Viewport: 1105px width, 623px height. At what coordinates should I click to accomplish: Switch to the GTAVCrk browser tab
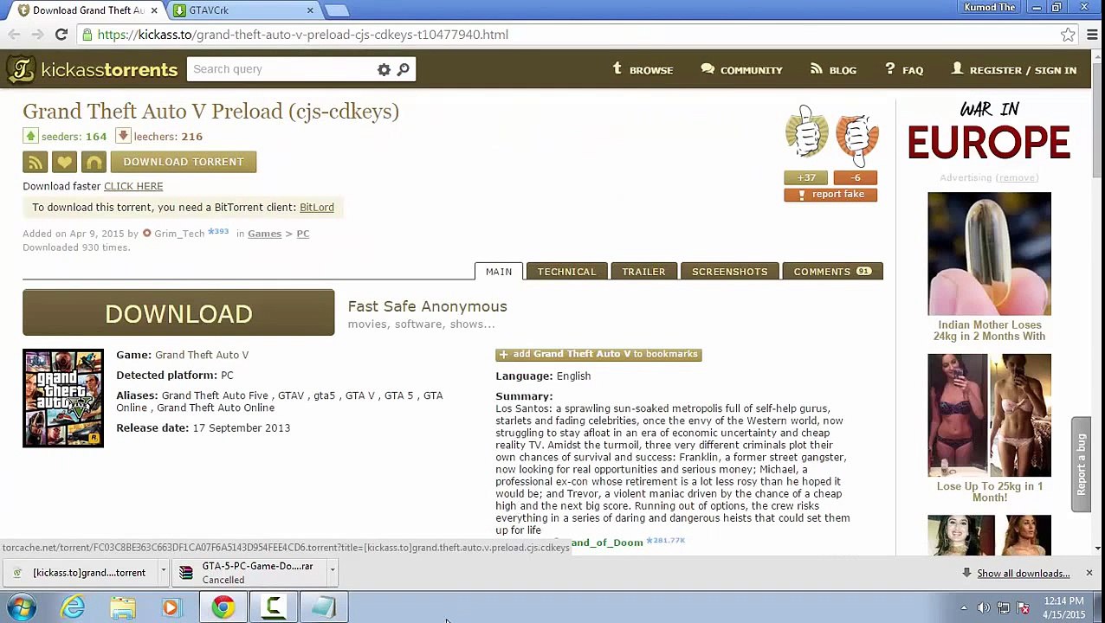coord(242,10)
